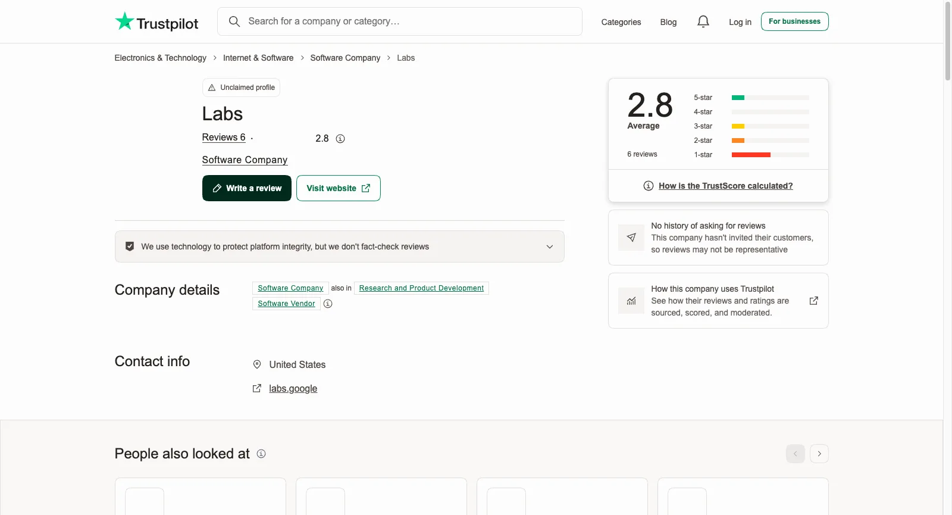Click the Trustpilot logo

tap(156, 22)
